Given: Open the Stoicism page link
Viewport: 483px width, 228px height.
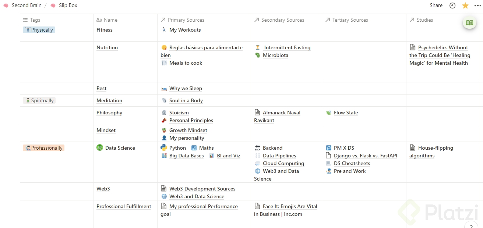Looking at the screenshot, I should tap(179, 113).
